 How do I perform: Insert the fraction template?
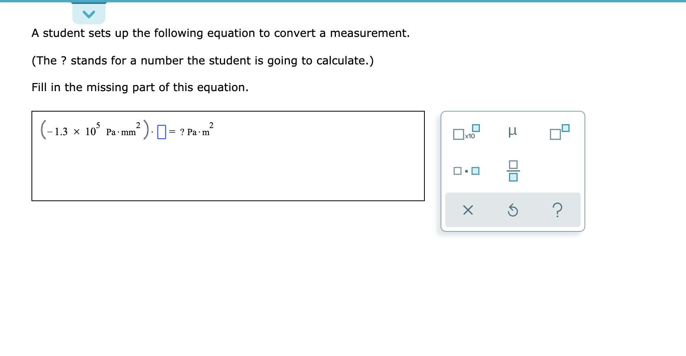513,171
